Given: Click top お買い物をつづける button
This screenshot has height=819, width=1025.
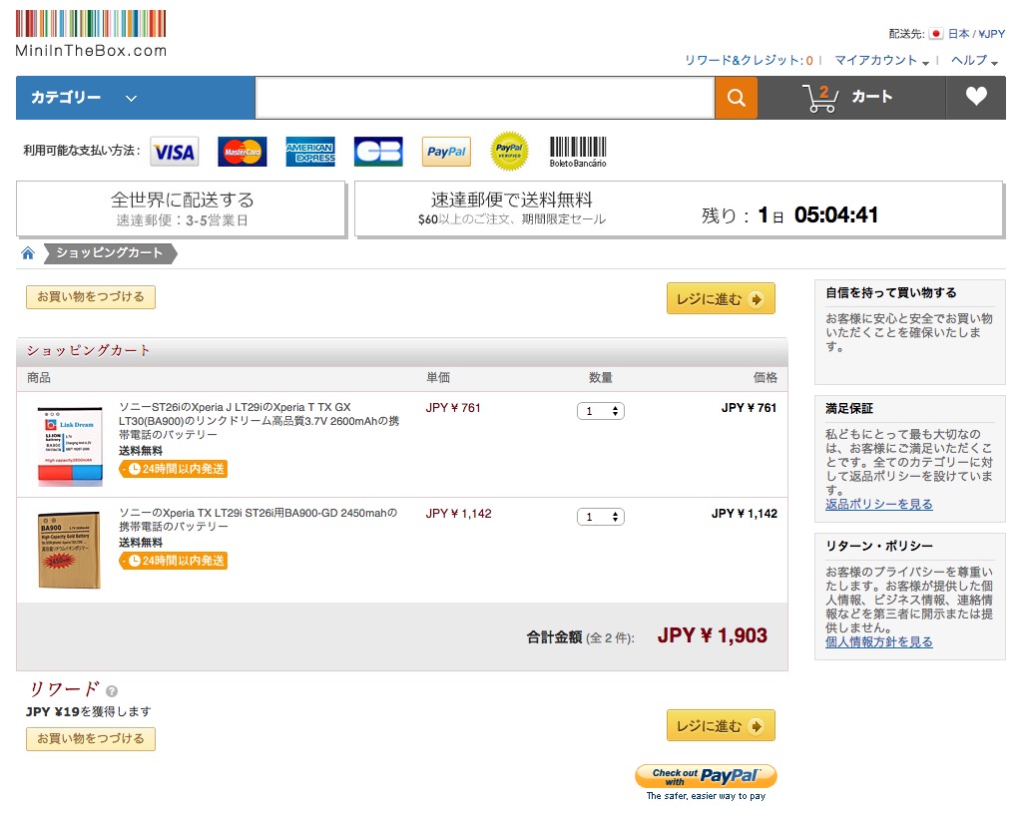Looking at the screenshot, I should (x=91, y=296).
